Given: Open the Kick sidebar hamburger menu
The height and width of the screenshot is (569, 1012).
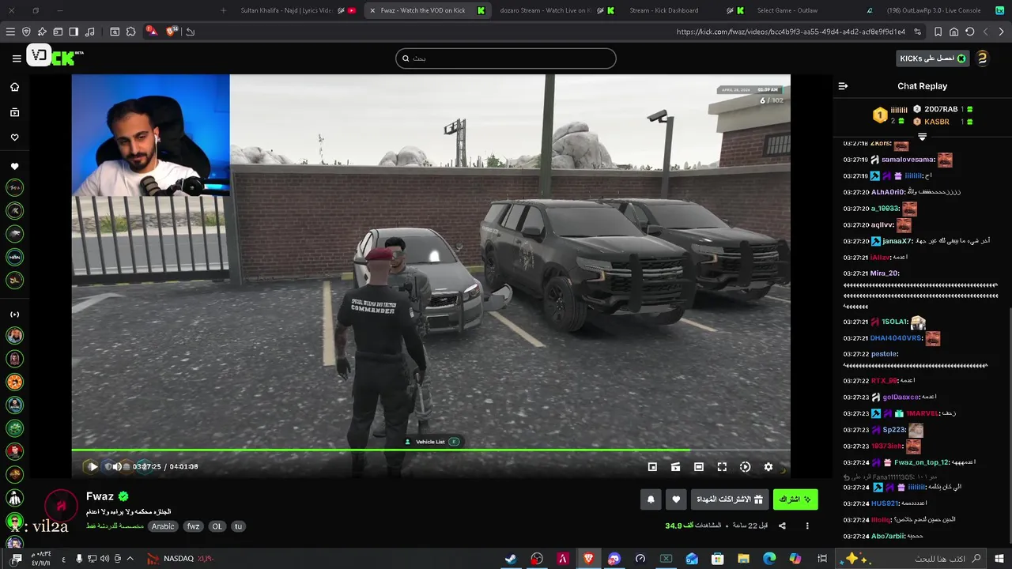Looking at the screenshot, I should pos(17,58).
